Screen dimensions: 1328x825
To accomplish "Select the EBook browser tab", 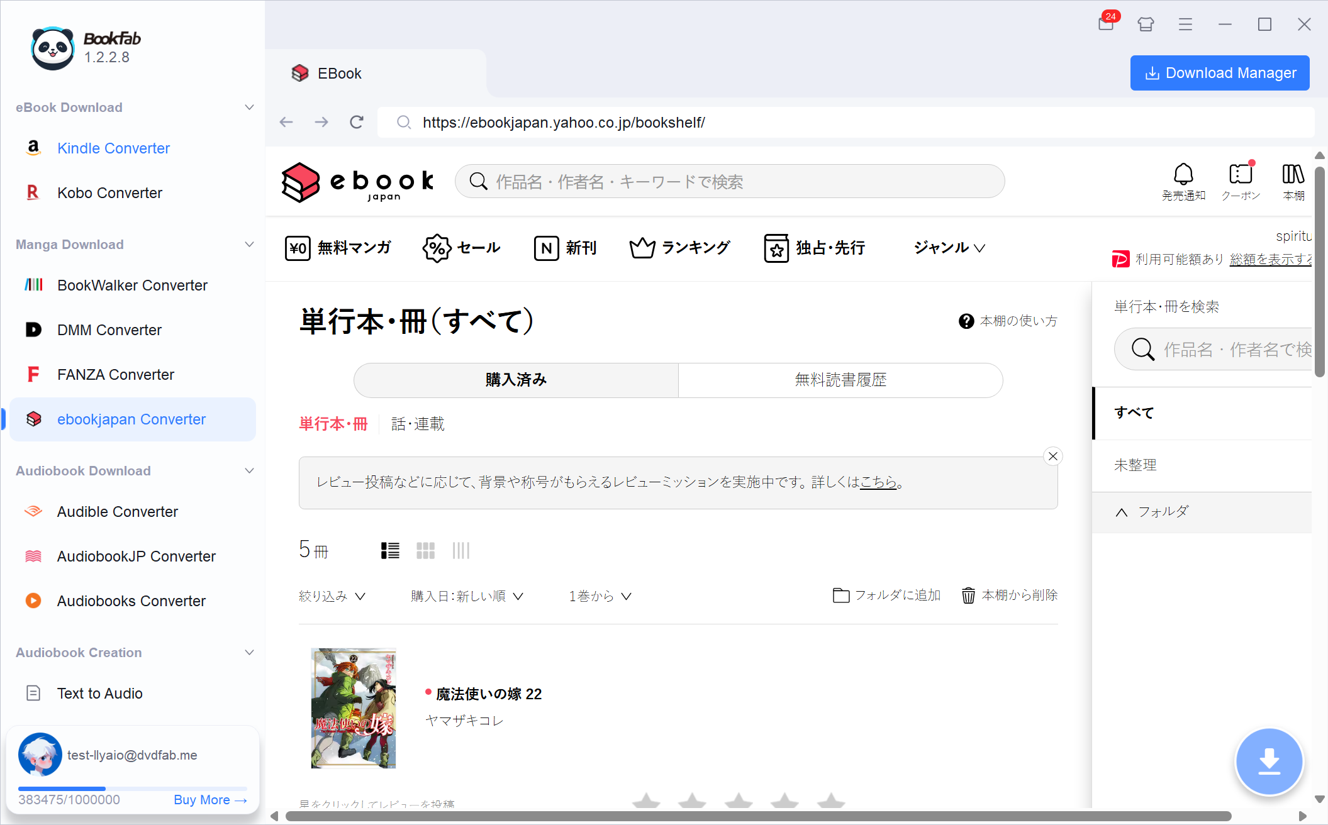I will point(339,73).
